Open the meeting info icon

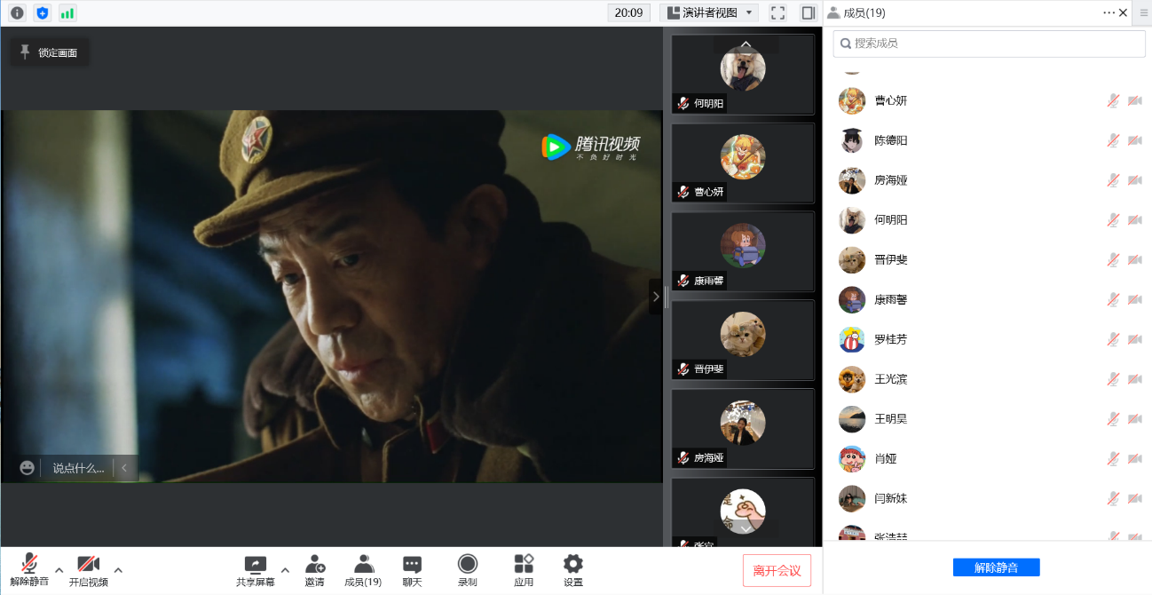pyautogui.click(x=17, y=12)
